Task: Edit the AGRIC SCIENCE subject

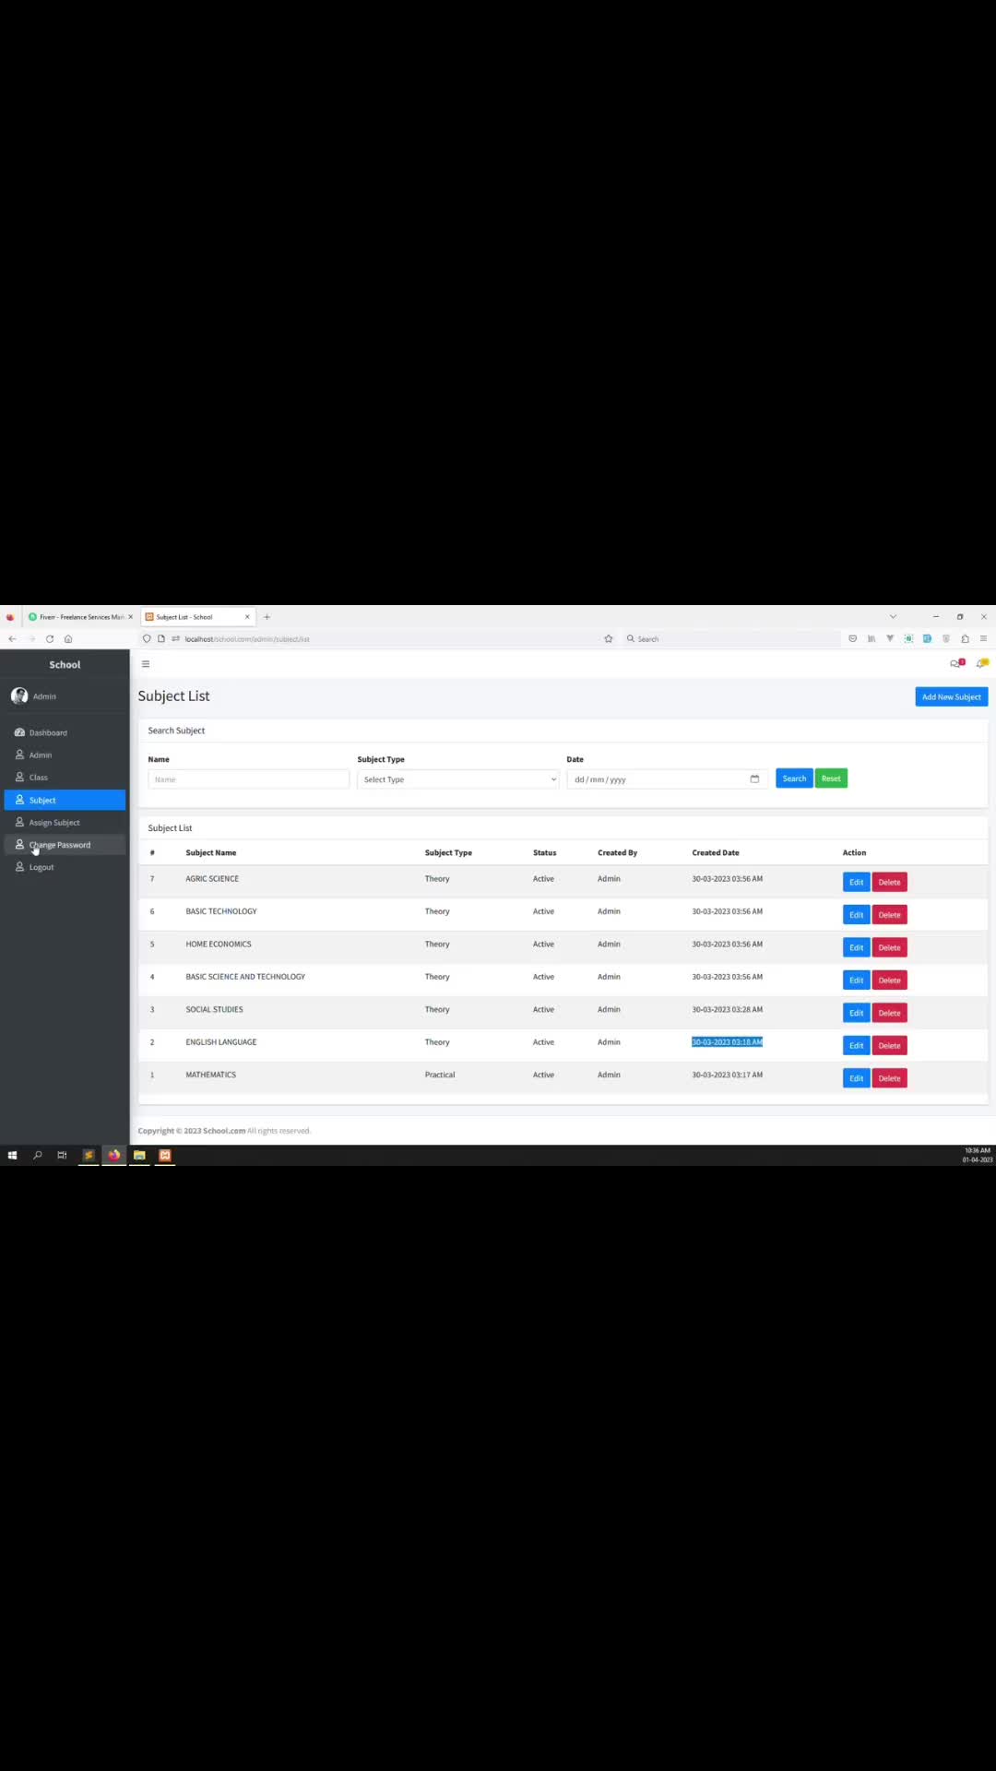Action: pos(856,883)
